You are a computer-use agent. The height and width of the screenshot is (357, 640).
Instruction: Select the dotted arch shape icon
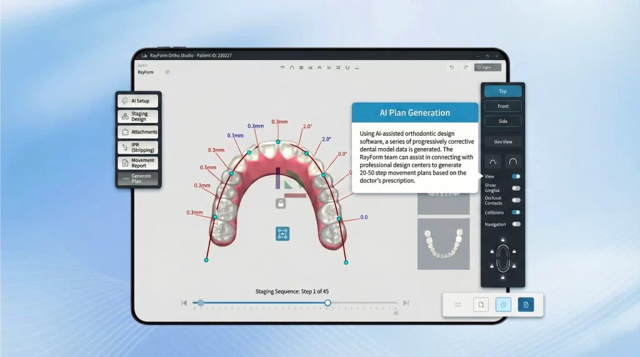493,162
